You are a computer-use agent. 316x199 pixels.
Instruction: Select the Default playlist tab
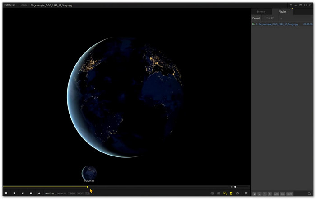pos(256,18)
